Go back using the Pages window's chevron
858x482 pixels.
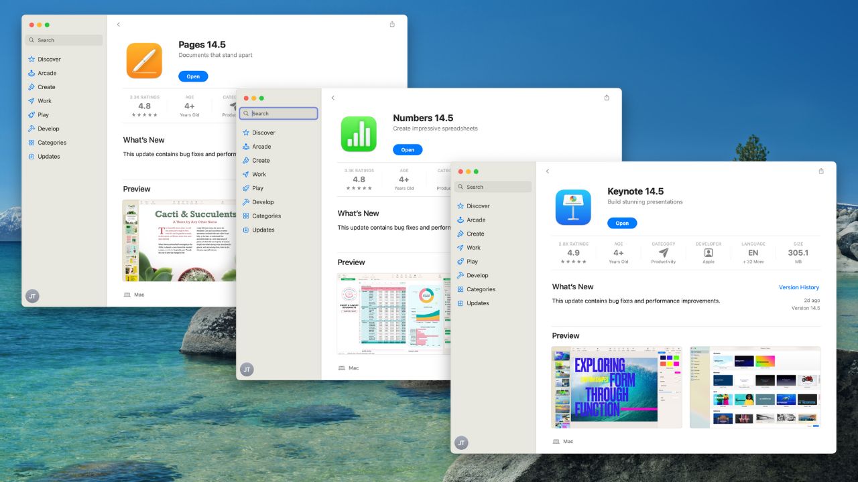(119, 25)
